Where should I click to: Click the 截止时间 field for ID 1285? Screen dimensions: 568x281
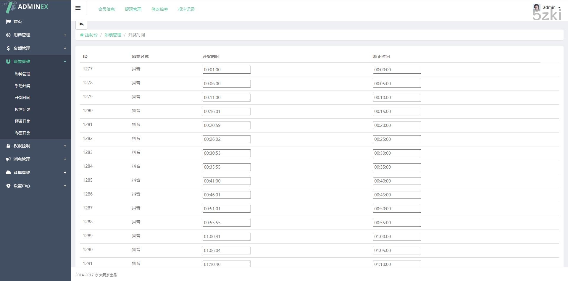pyautogui.click(x=397, y=181)
